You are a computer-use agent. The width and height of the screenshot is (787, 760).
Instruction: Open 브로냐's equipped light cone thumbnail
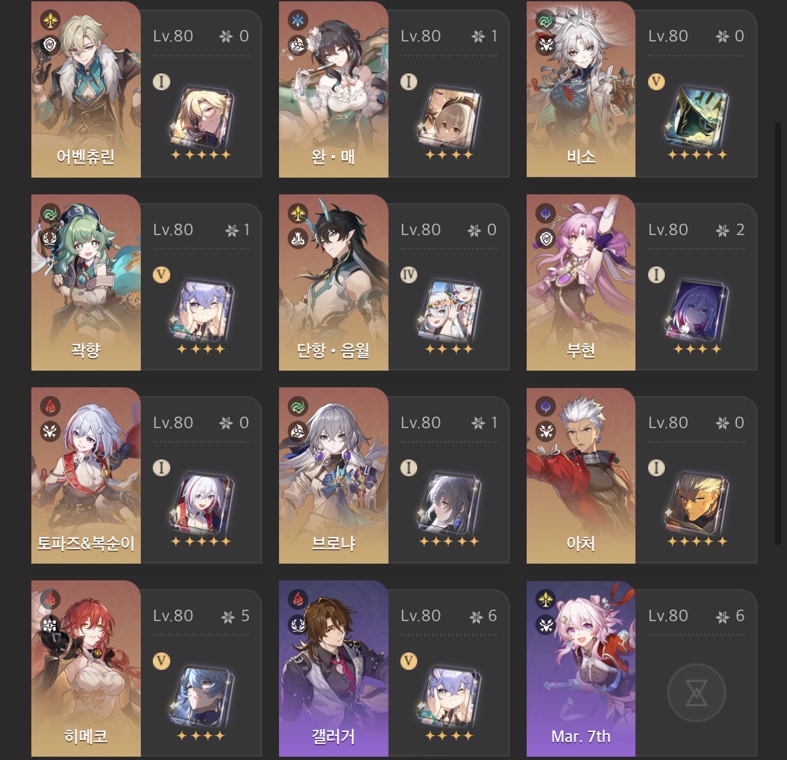point(449,503)
